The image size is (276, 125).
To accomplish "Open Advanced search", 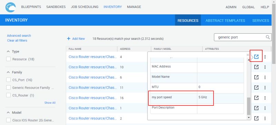I will (19, 36).
